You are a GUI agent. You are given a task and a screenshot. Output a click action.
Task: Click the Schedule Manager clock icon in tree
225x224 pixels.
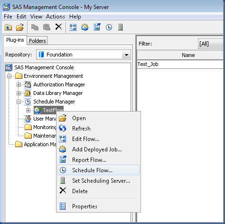click(28, 102)
